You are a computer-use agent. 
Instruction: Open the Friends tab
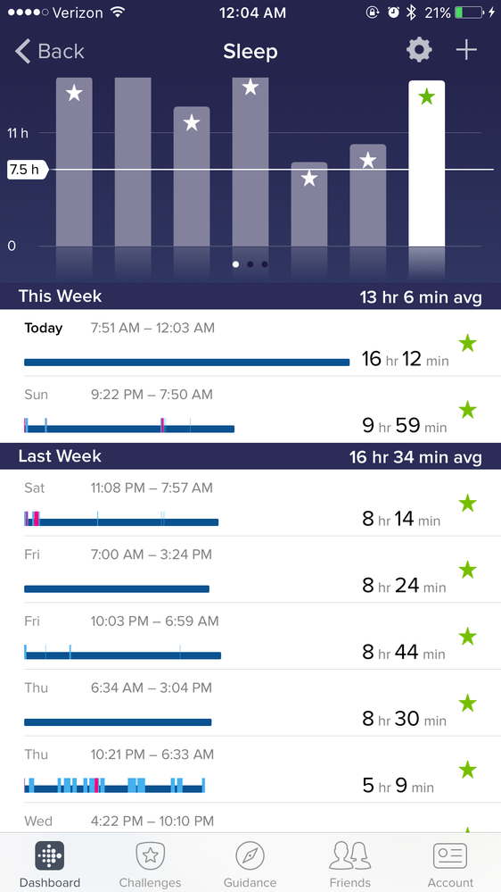350,863
